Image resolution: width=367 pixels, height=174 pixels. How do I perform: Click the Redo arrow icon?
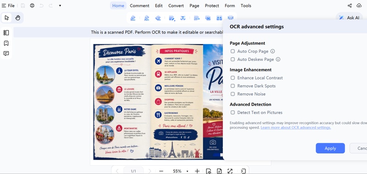tap(50, 5)
